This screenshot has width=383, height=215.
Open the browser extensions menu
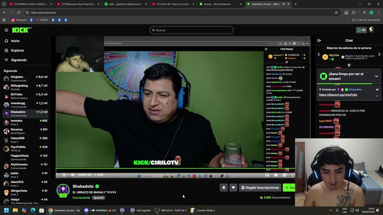pyautogui.click(x=354, y=13)
